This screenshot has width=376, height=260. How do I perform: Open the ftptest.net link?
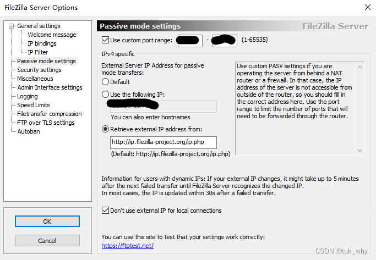tap(127, 246)
